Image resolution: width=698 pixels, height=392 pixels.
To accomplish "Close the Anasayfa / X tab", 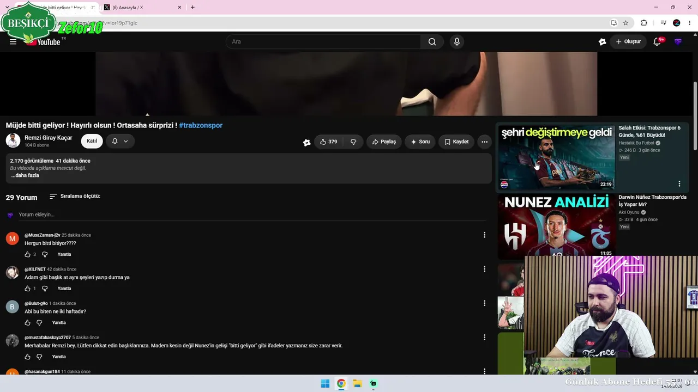I will coord(180,8).
